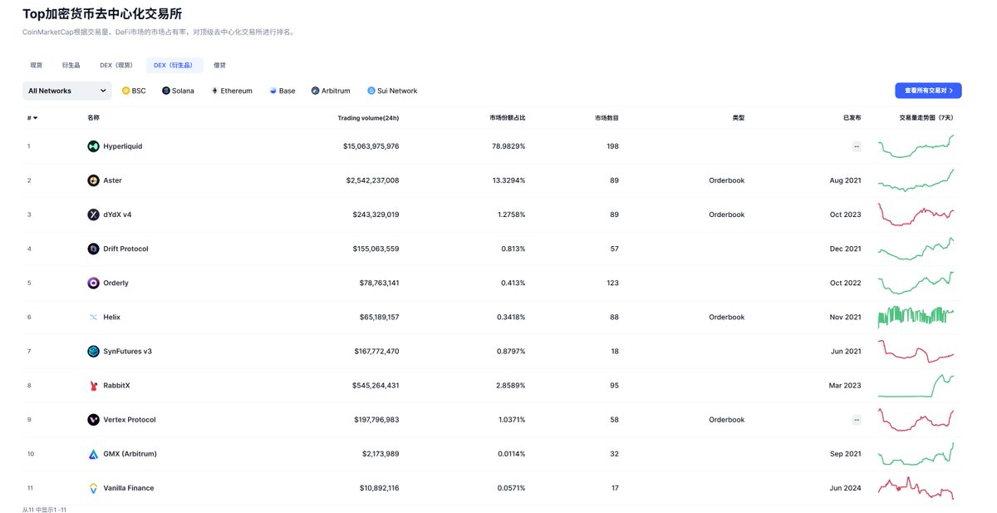Click the Orderly exchange logo

(93, 283)
